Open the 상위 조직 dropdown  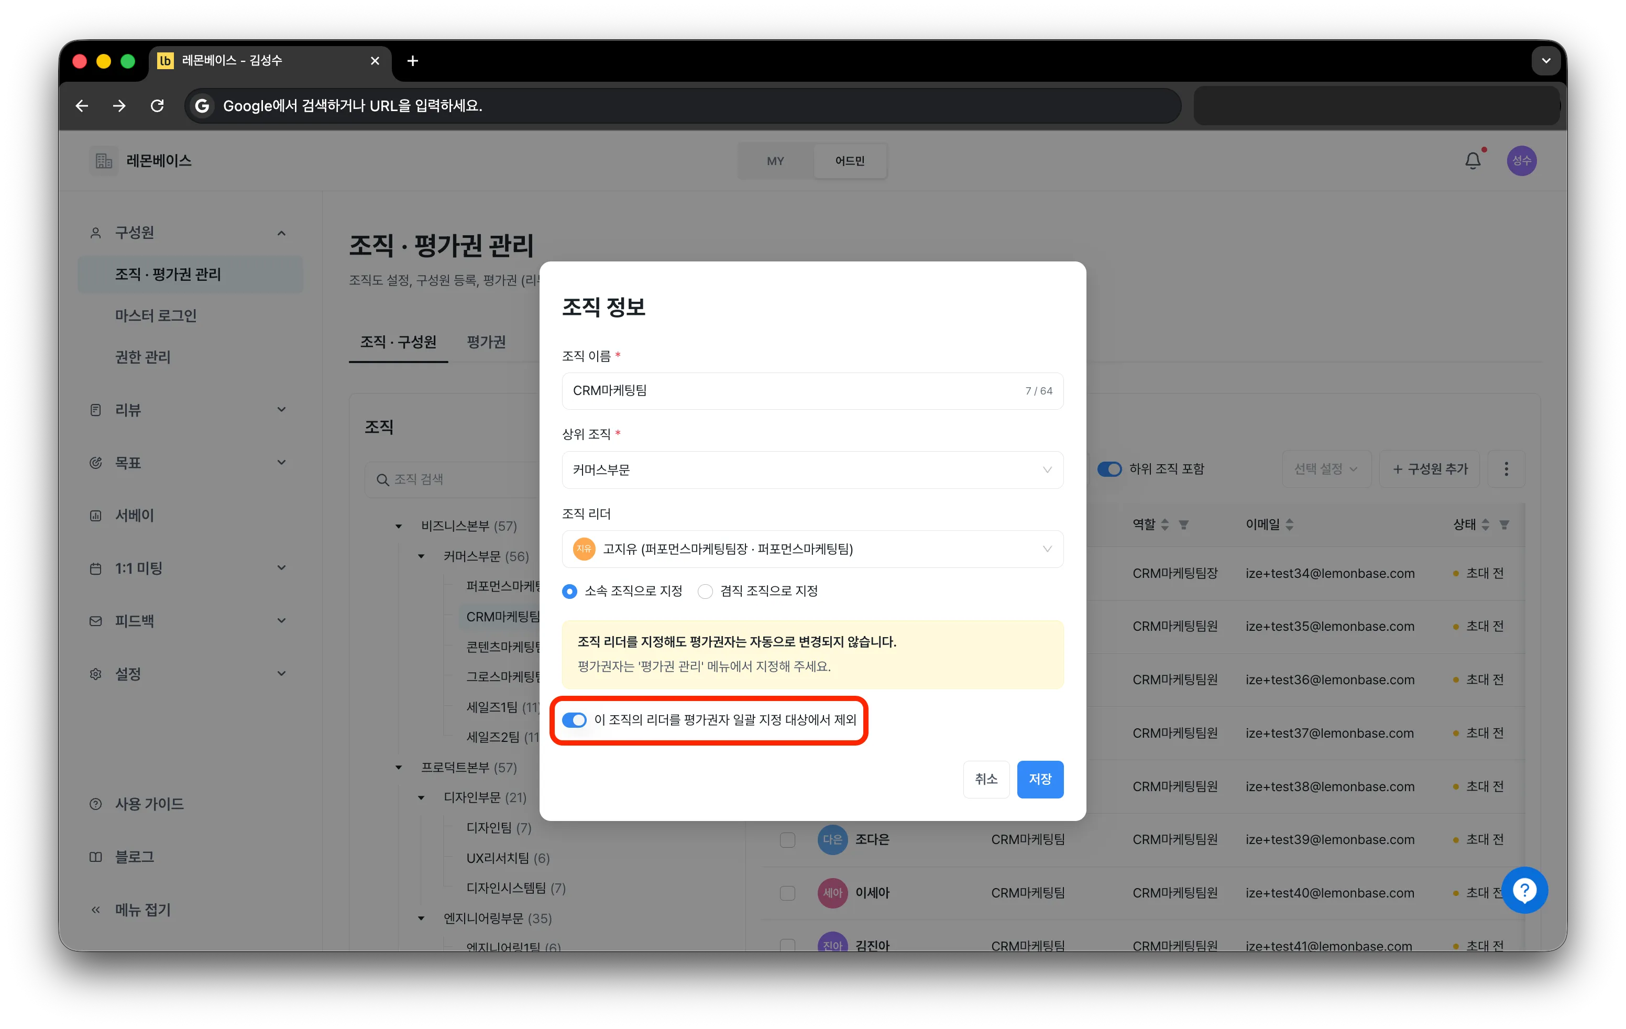(812, 470)
